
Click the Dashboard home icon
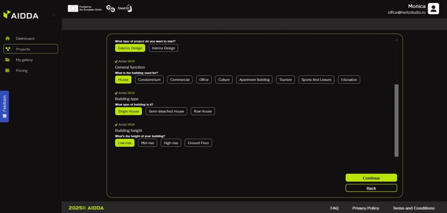(7, 38)
